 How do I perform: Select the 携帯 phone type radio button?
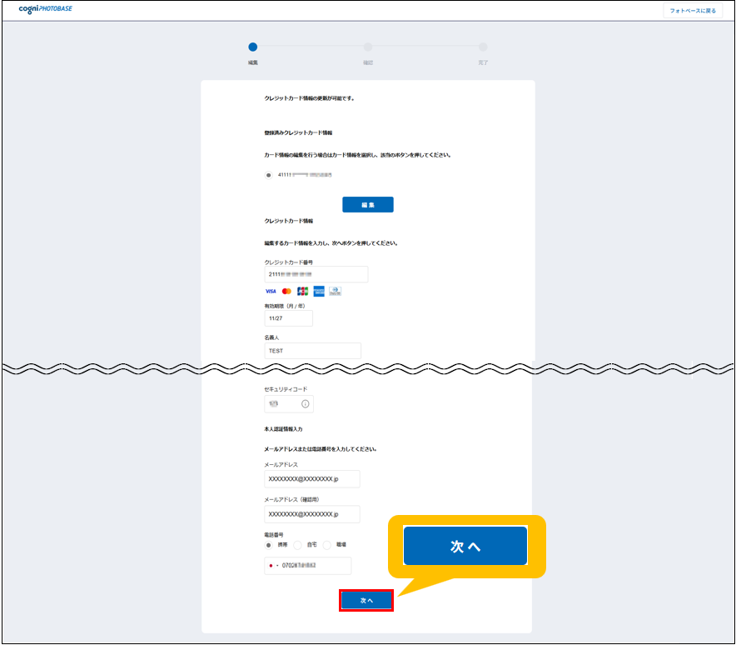(x=268, y=544)
